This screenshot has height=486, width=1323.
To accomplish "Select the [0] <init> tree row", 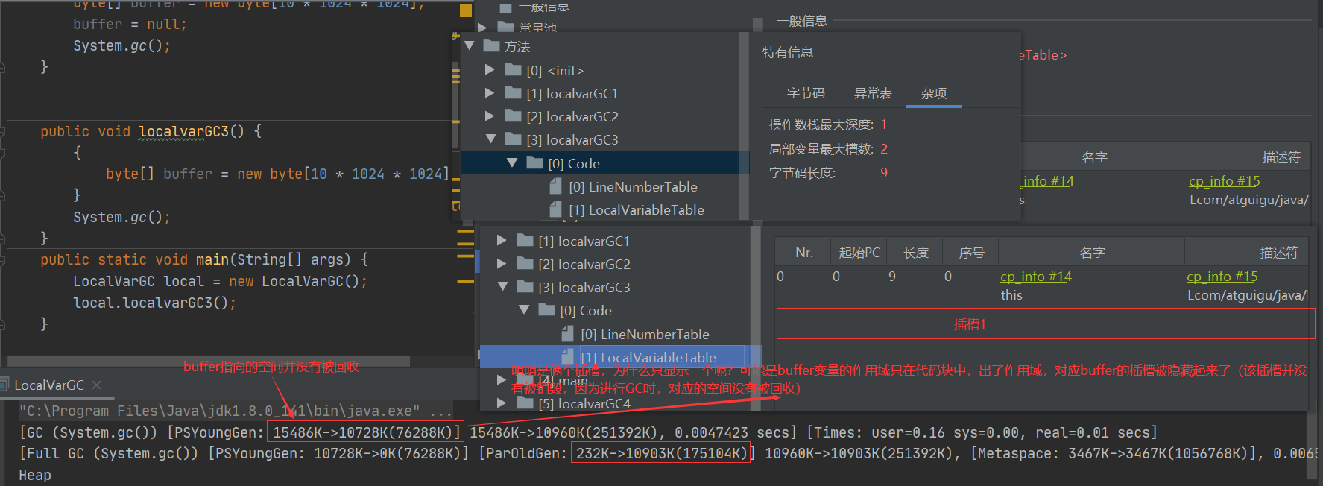I will (x=555, y=71).
